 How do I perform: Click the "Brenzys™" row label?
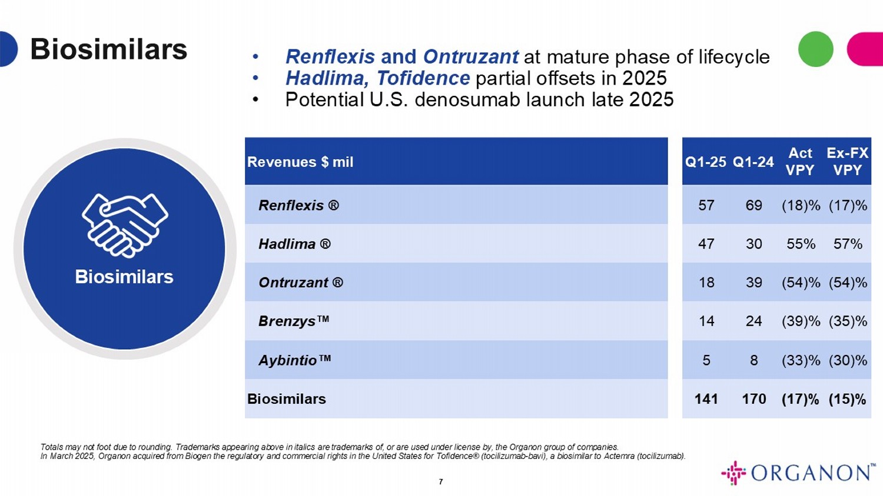[x=294, y=321]
